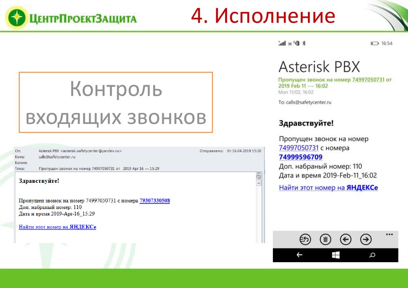Click sender Asterisk PBX <asterisk.safetycenter@yandex.ru>
The height and width of the screenshot is (288, 408).
80,151
